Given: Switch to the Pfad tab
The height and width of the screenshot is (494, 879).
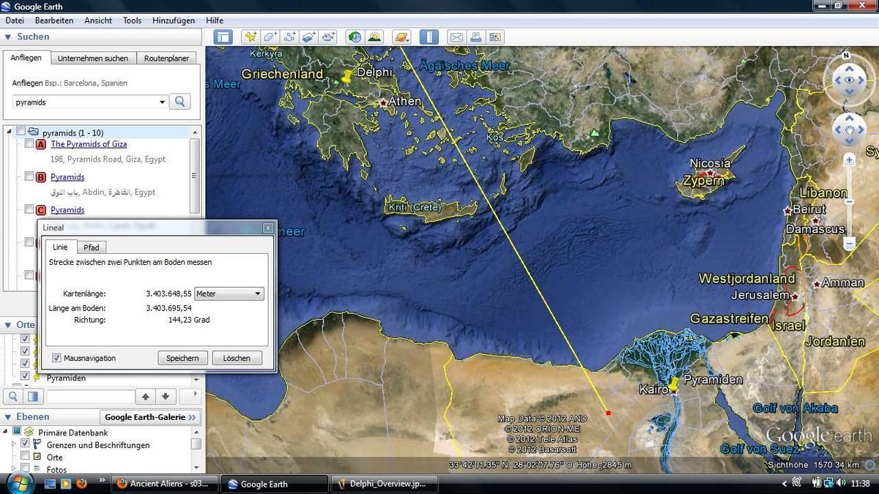Looking at the screenshot, I should click(x=92, y=247).
